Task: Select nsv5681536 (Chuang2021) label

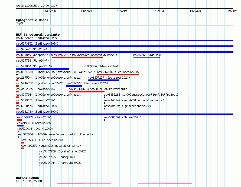Action: click(x=58, y=157)
